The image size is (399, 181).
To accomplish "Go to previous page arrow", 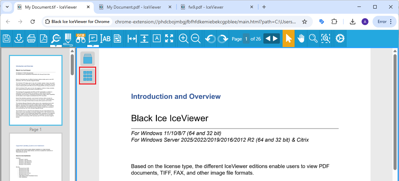I will [x=268, y=39].
